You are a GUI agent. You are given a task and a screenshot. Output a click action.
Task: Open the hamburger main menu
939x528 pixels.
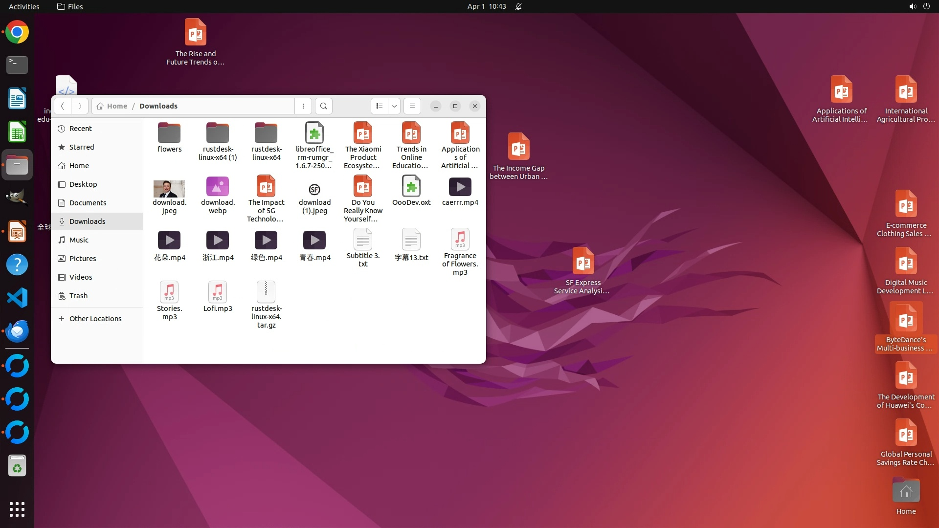pyautogui.click(x=412, y=106)
